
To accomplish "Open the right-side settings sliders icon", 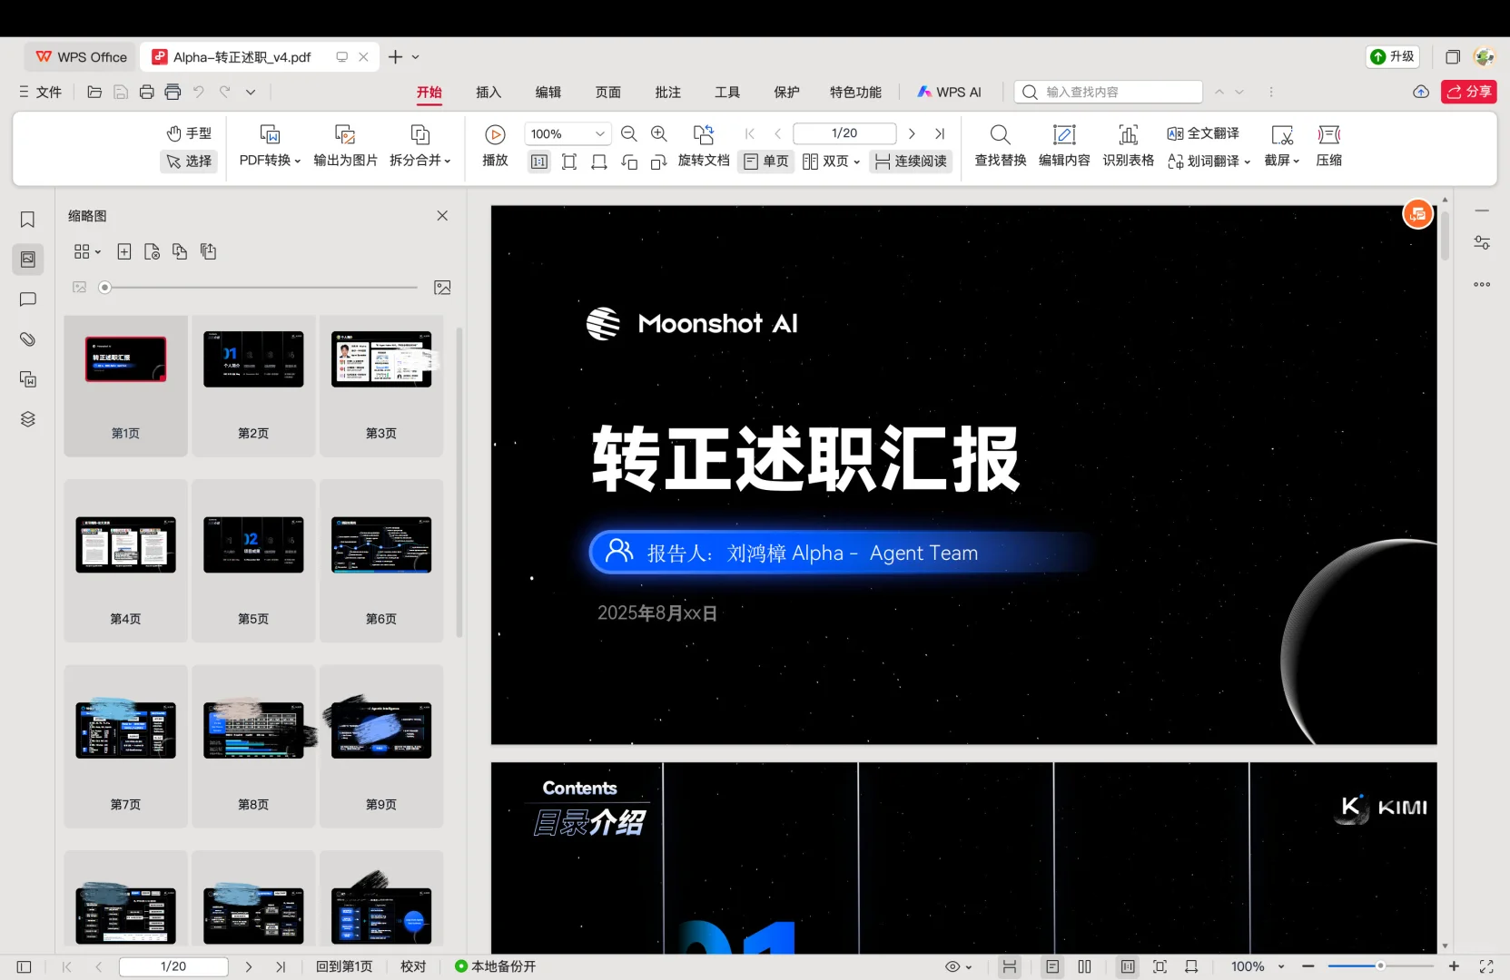I will click(x=1482, y=243).
